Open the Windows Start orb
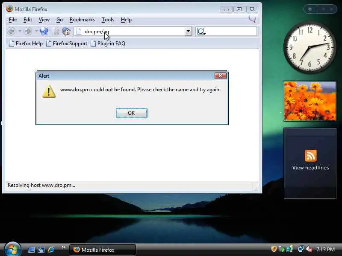 [12, 249]
